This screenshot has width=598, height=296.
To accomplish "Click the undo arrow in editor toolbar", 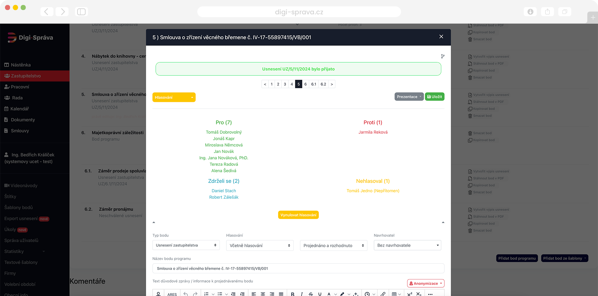I will (x=186, y=294).
